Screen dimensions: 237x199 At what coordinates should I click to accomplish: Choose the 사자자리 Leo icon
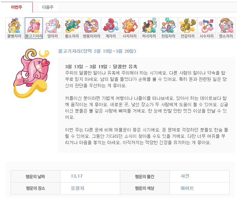pos(130,28)
